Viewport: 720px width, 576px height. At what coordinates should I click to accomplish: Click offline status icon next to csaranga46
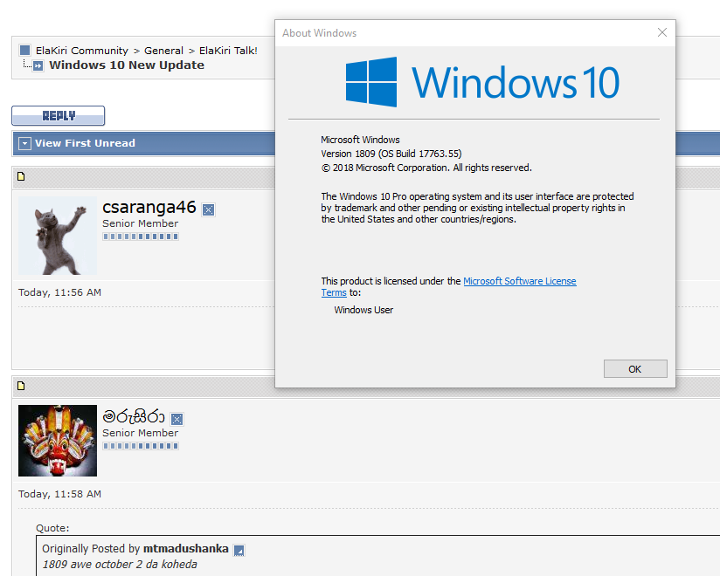click(209, 209)
